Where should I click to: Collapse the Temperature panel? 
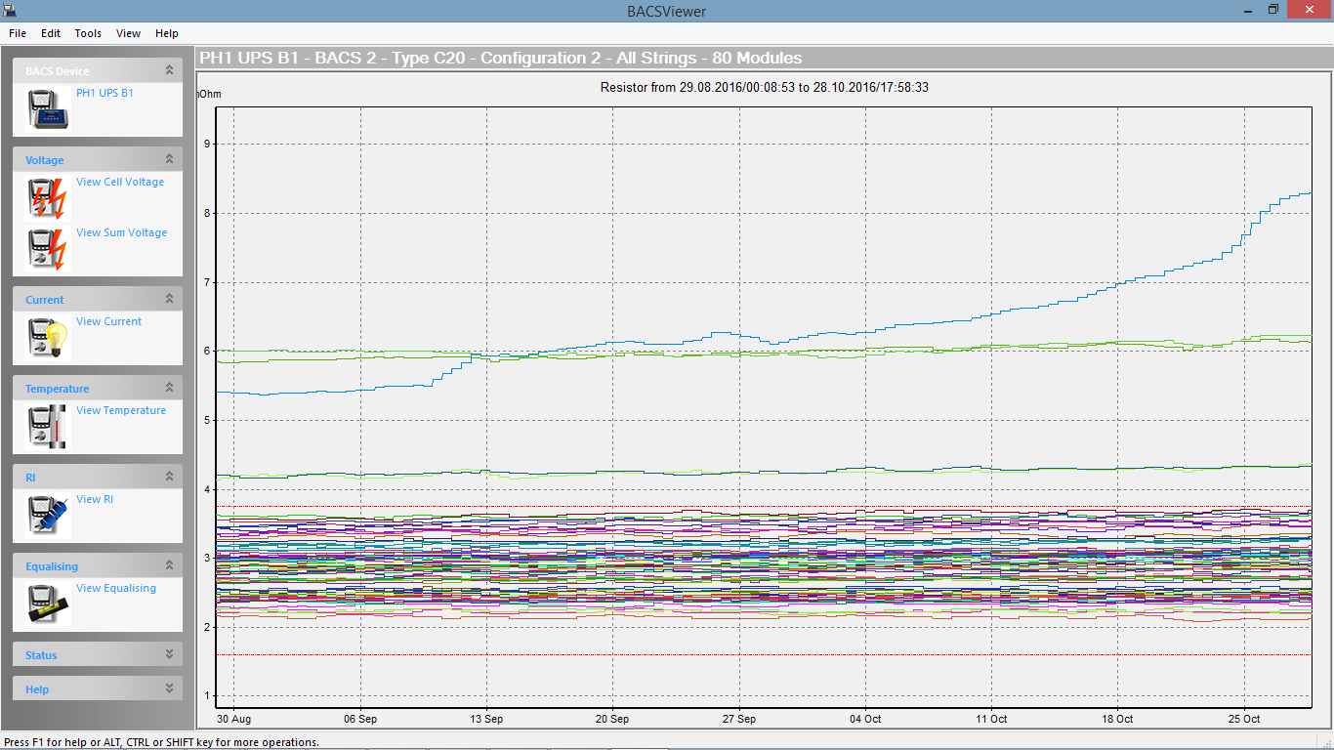click(168, 387)
